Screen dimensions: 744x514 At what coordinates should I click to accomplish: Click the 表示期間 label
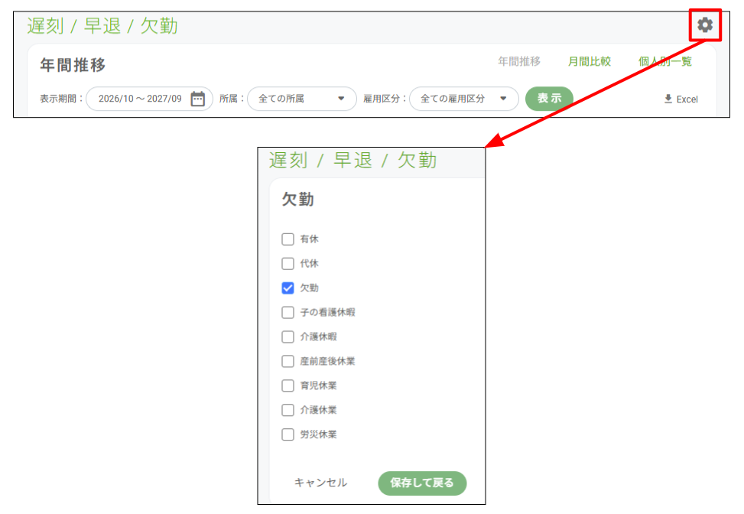pos(61,99)
